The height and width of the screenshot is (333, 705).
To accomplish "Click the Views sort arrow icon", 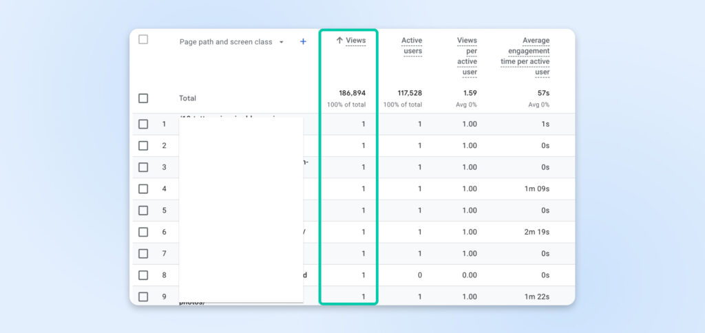I will 339,41.
